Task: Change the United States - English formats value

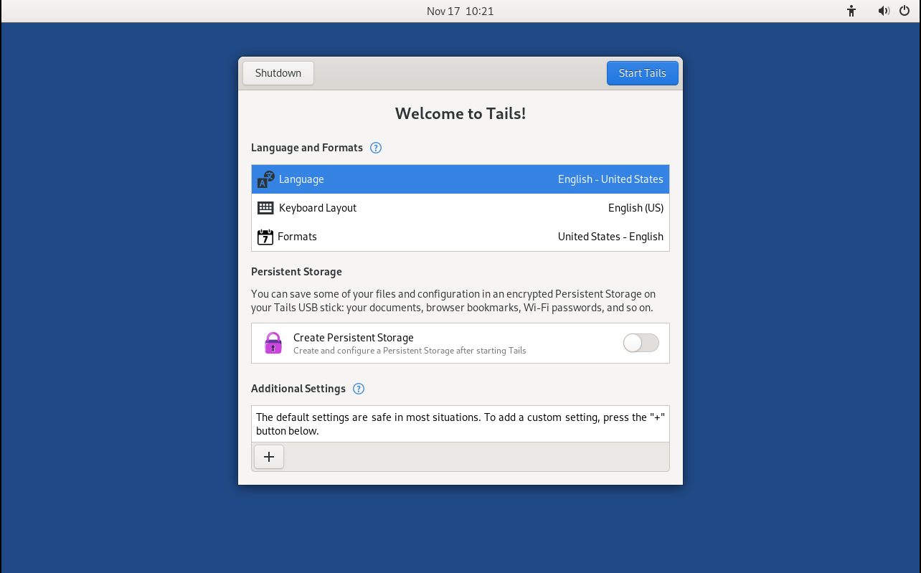Action: click(610, 237)
